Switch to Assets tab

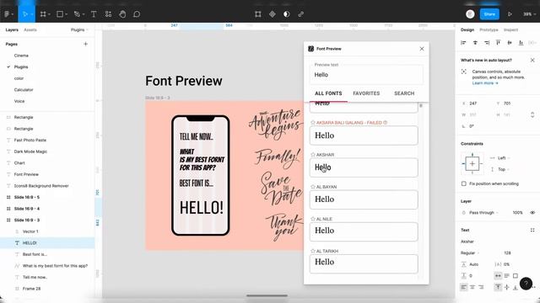(30, 30)
